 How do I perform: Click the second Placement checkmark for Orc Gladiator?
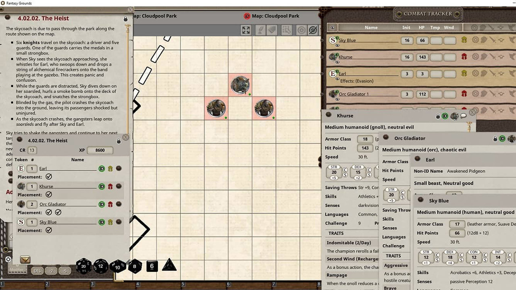pos(58,212)
